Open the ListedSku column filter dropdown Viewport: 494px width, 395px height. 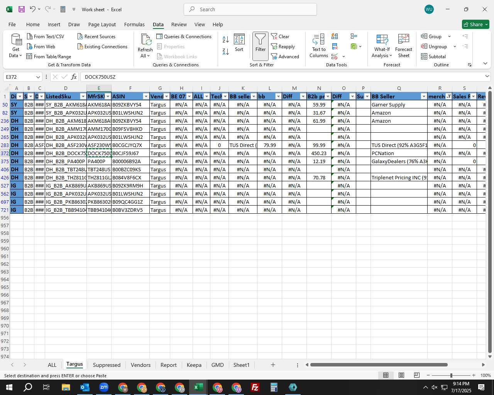click(x=83, y=96)
